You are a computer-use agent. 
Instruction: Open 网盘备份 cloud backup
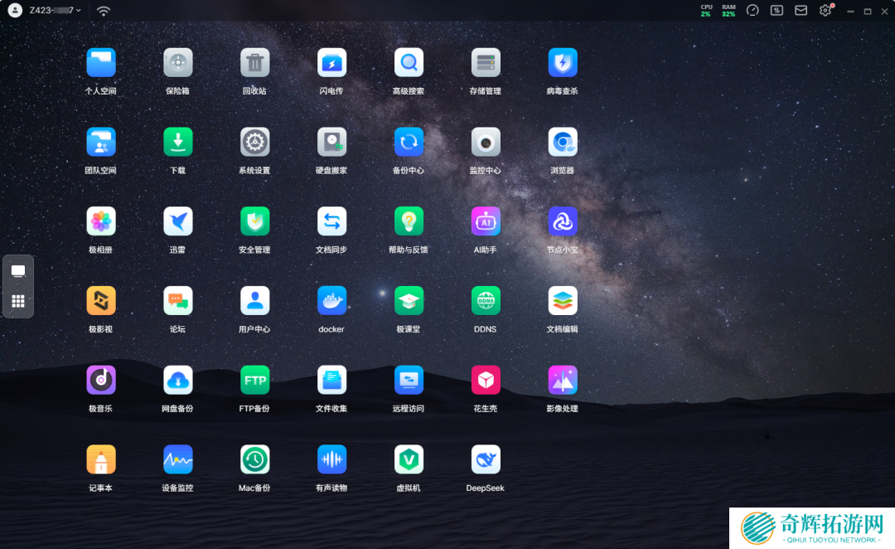pyautogui.click(x=177, y=381)
